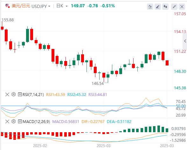187x150 pixels.
Task: Click the tallest green MACD histogram bar
Action: [159, 129]
